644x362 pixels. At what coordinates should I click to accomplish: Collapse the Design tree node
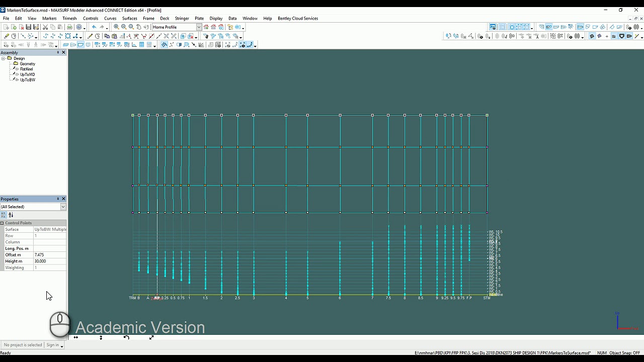[3, 58]
